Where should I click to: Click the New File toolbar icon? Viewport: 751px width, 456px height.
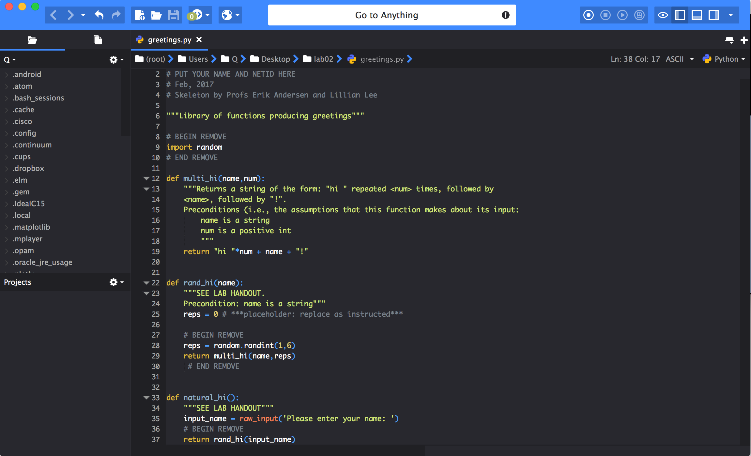(x=140, y=15)
